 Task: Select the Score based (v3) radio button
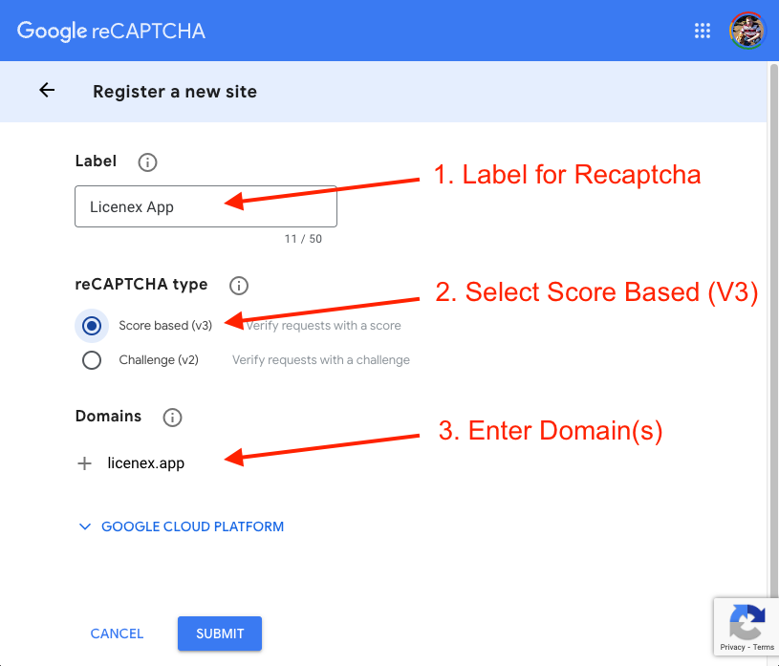(x=92, y=326)
